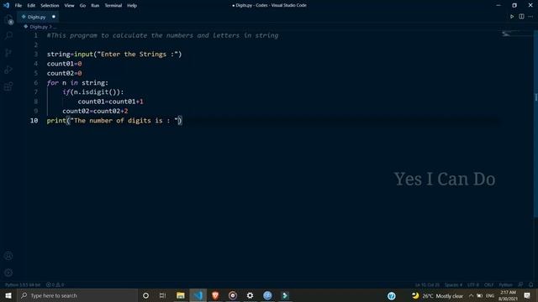The width and height of the screenshot is (538, 302).
Task: Show hidden system tray icons
Action: click(x=471, y=295)
